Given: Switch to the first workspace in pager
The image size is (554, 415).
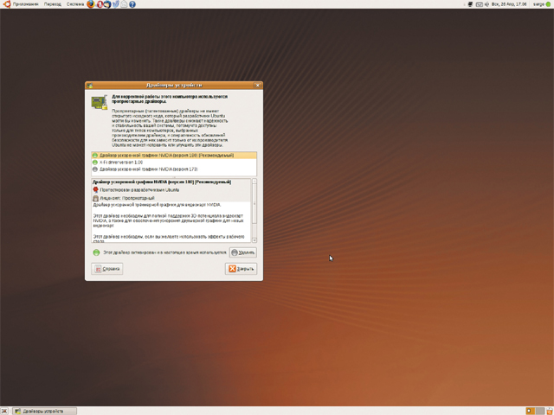Looking at the screenshot, I should (x=531, y=412).
